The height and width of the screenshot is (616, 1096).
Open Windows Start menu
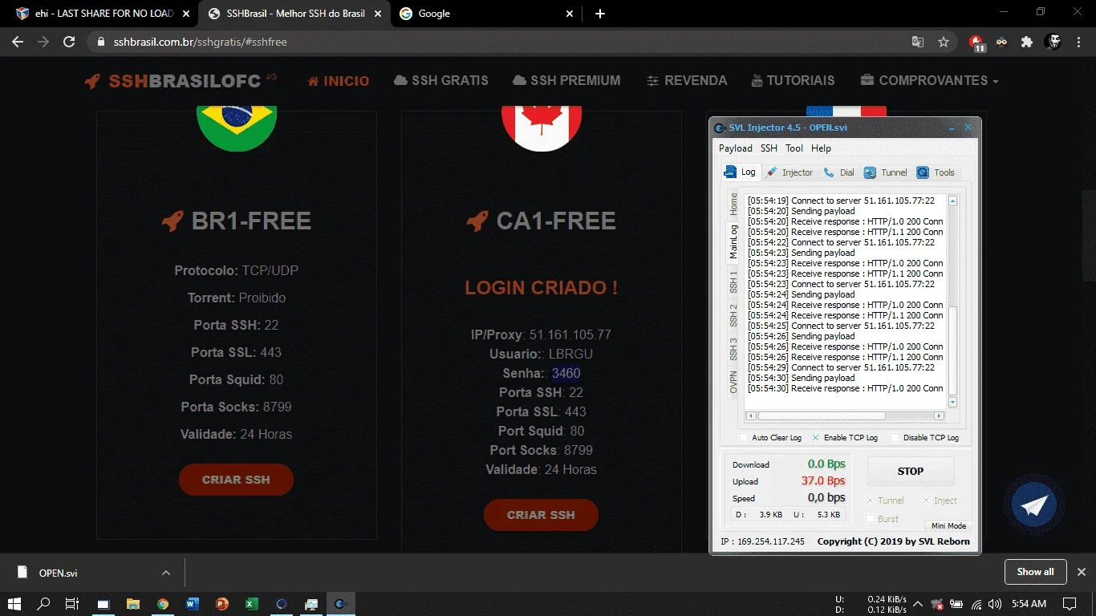[x=14, y=603]
